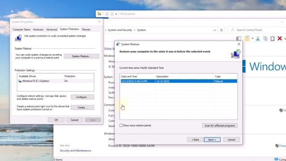Click the Cut scissors toolbar icon
Screen dimensions: 286x161
(x=258, y=38)
